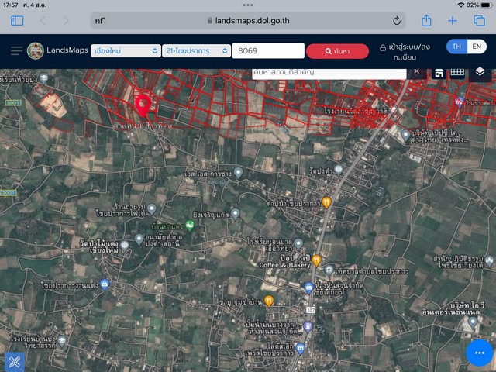Click the map layers stack icon
This screenshot has width=496, height=372.
tap(480, 71)
